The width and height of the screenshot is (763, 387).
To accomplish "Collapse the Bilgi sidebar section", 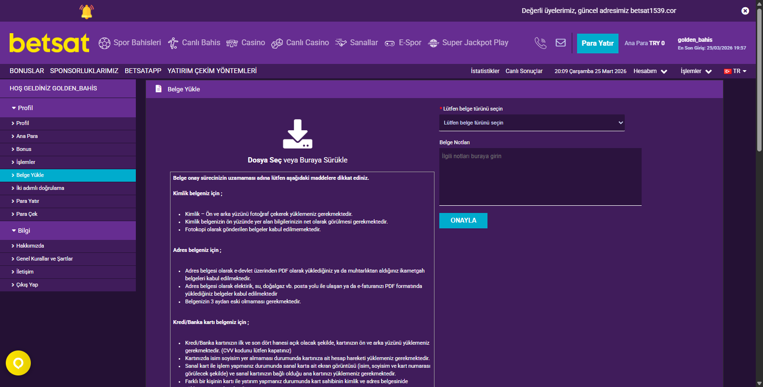I will [x=68, y=230].
